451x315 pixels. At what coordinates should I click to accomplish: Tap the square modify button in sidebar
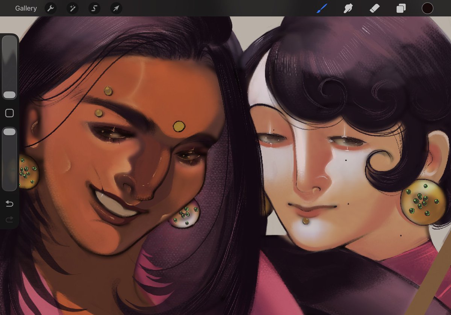(x=9, y=113)
